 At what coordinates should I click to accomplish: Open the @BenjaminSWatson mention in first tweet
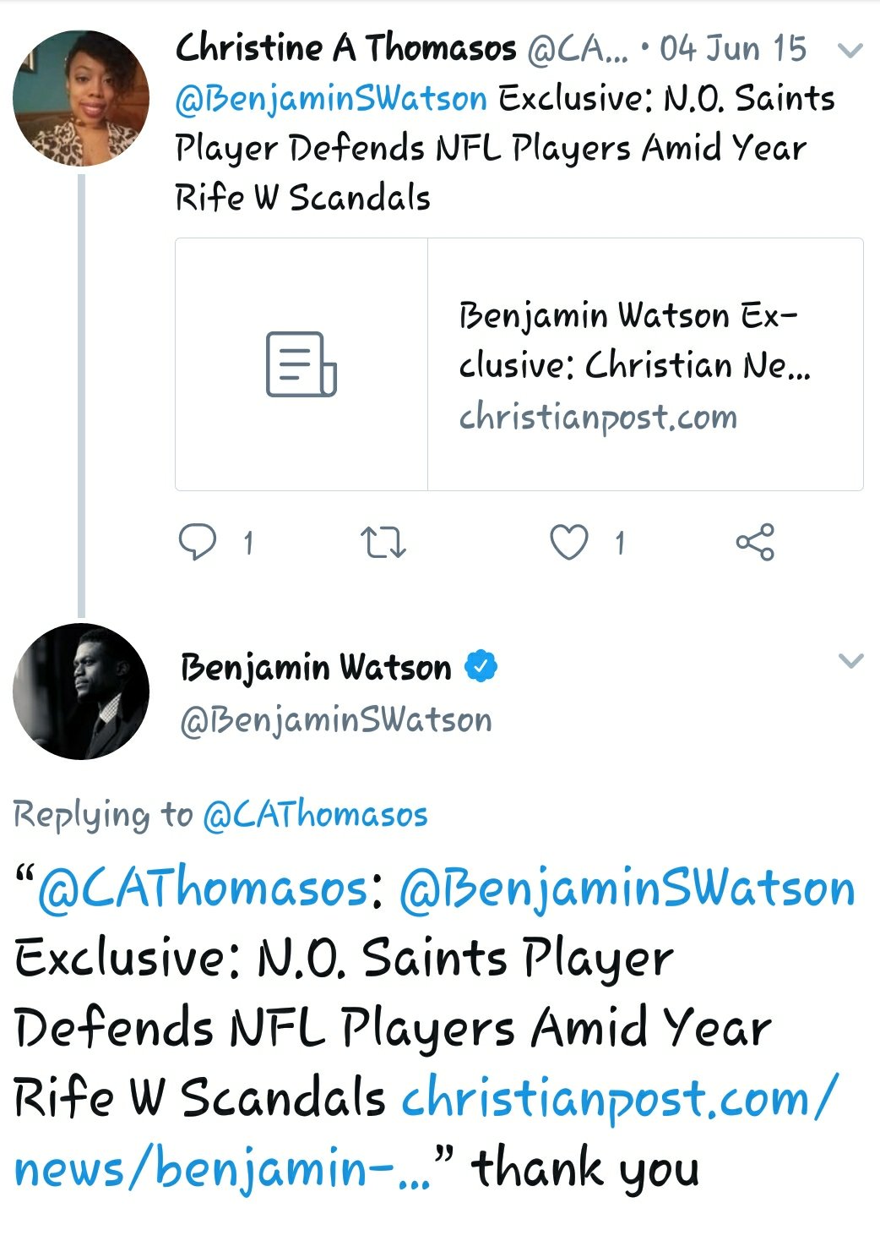(x=331, y=100)
